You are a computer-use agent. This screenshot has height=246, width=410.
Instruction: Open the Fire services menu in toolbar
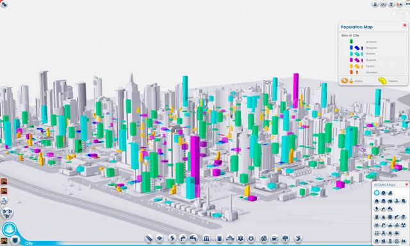[x=229, y=238]
